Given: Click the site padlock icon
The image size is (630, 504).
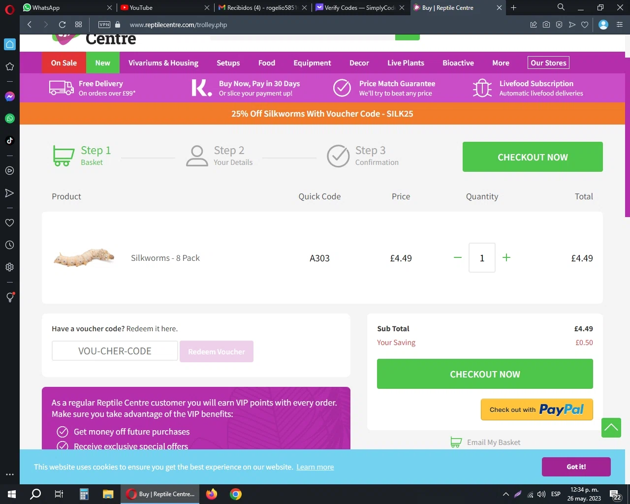Looking at the screenshot, I should click(x=117, y=25).
